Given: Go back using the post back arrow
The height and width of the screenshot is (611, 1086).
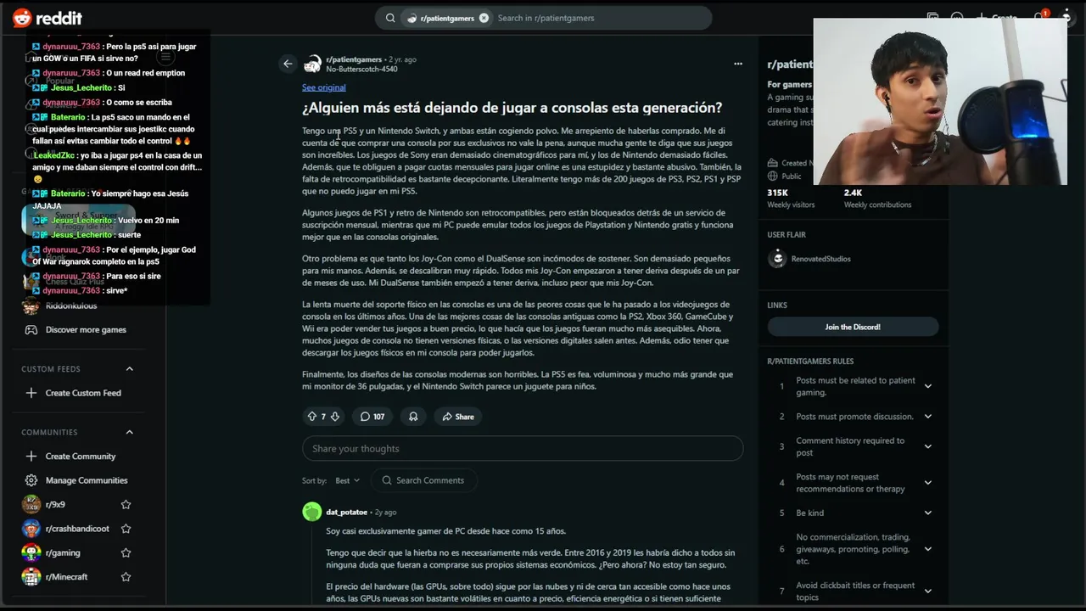Looking at the screenshot, I should click(x=288, y=64).
